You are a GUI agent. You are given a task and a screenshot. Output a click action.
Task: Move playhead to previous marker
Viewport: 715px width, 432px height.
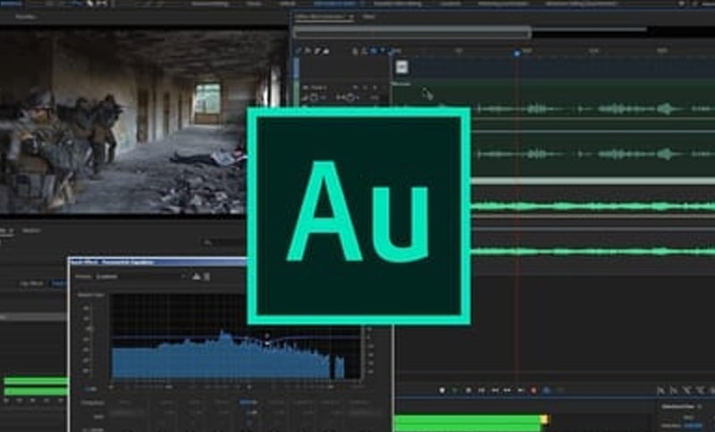click(482, 390)
